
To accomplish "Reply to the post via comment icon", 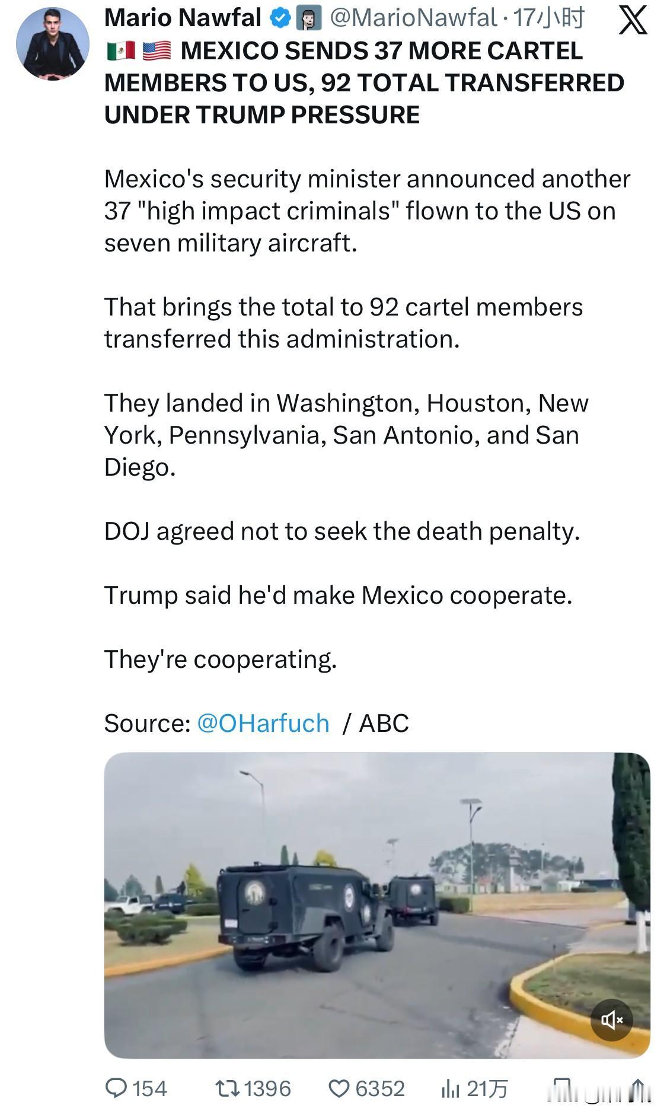I will (x=116, y=1088).
